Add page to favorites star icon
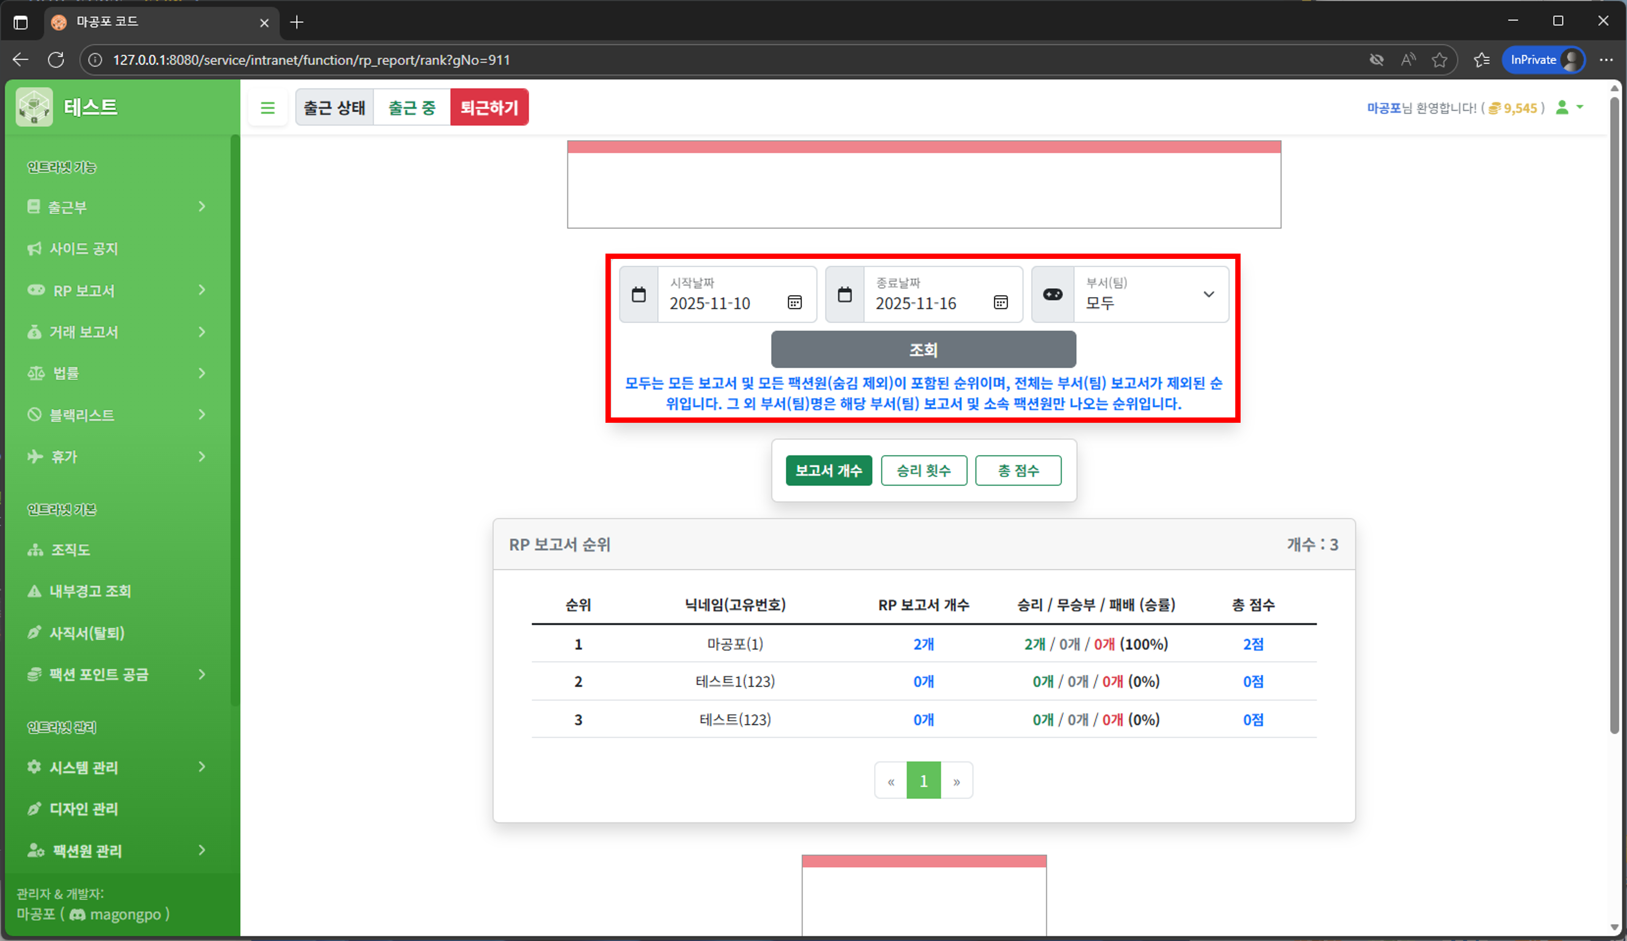This screenshot has height=941, width=1627. coord(1439,60)
